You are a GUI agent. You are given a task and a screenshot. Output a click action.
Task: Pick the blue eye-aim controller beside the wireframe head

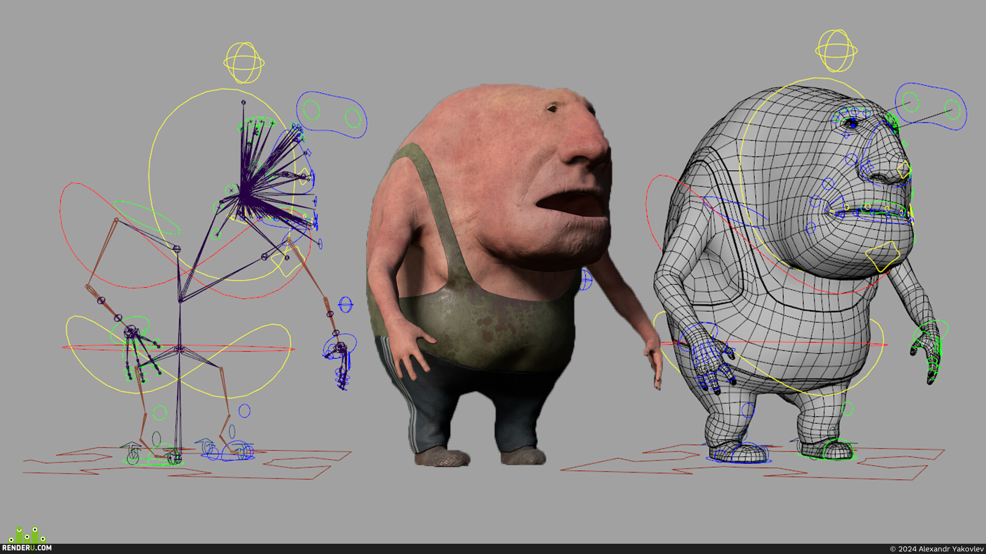(x=931, y=106)
